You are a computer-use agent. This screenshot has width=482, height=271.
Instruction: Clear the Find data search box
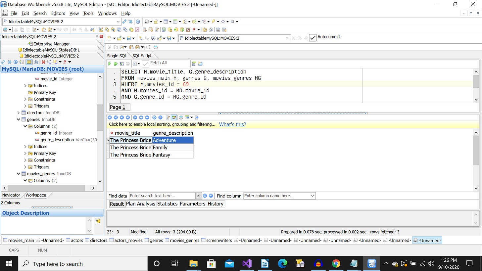tap(198, 196)
